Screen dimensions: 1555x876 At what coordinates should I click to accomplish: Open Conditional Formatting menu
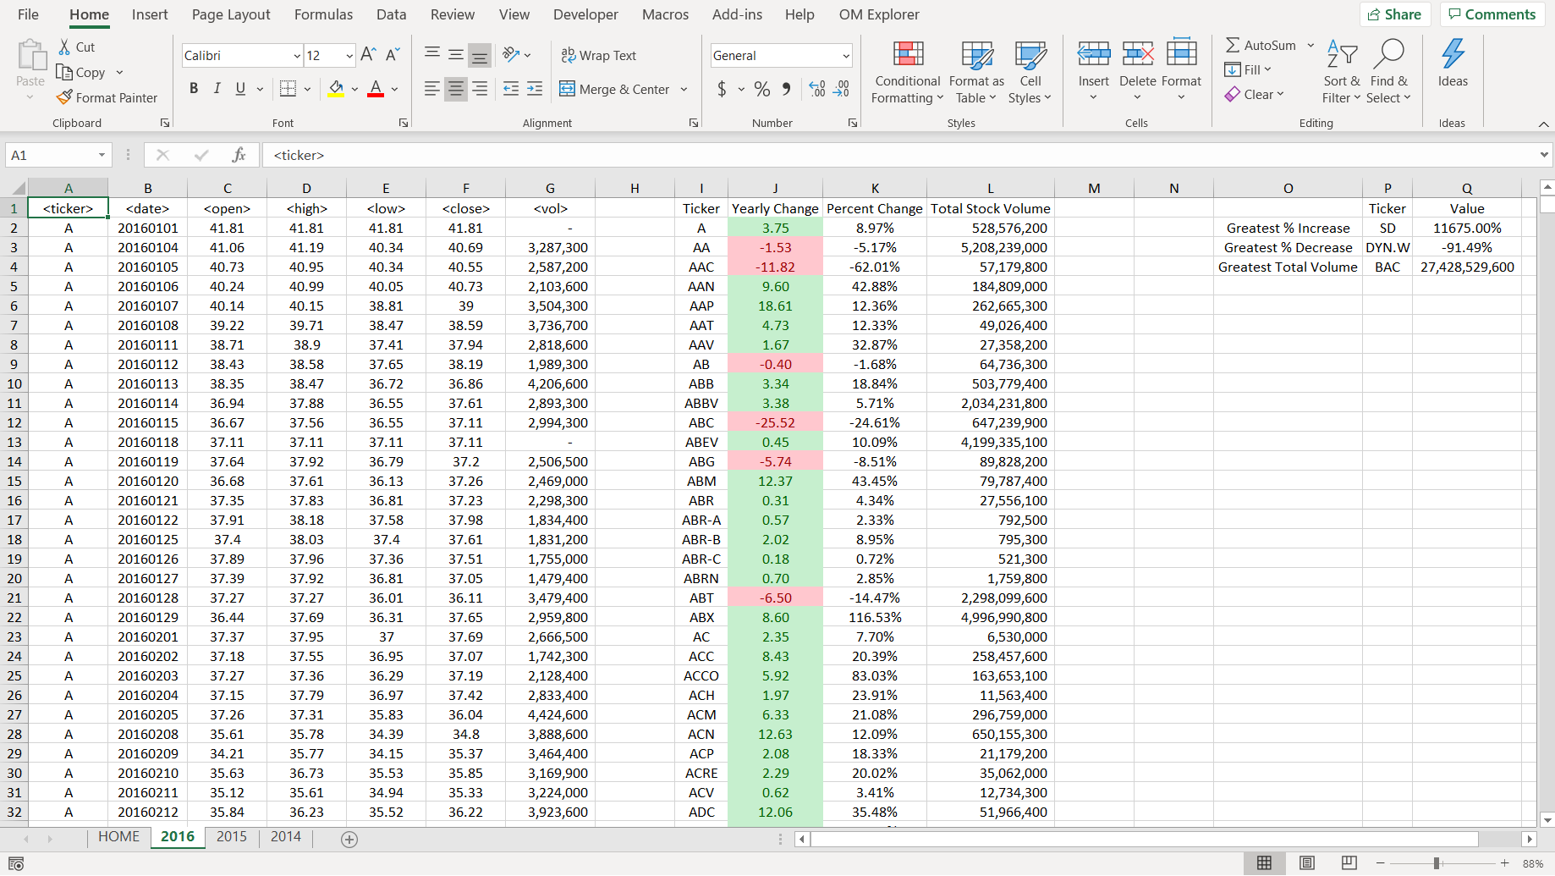[908, 73]
